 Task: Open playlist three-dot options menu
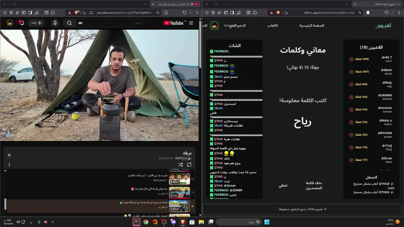click(9, 165)
